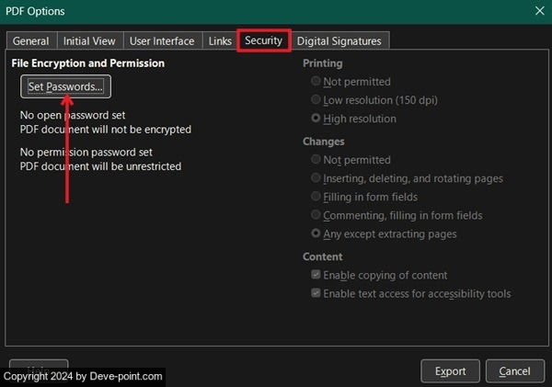552x387 pixels.
Task: Click the Security tab
Action: coord(264,40)
